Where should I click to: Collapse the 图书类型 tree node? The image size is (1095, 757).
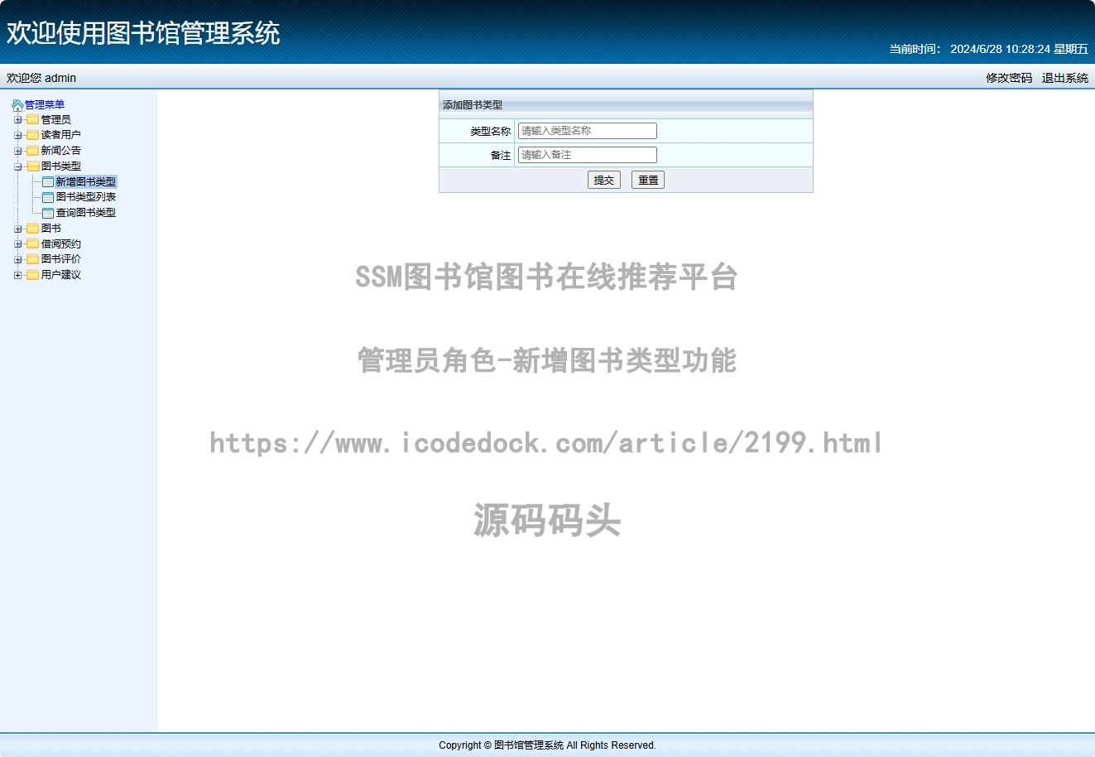[18, 166]
